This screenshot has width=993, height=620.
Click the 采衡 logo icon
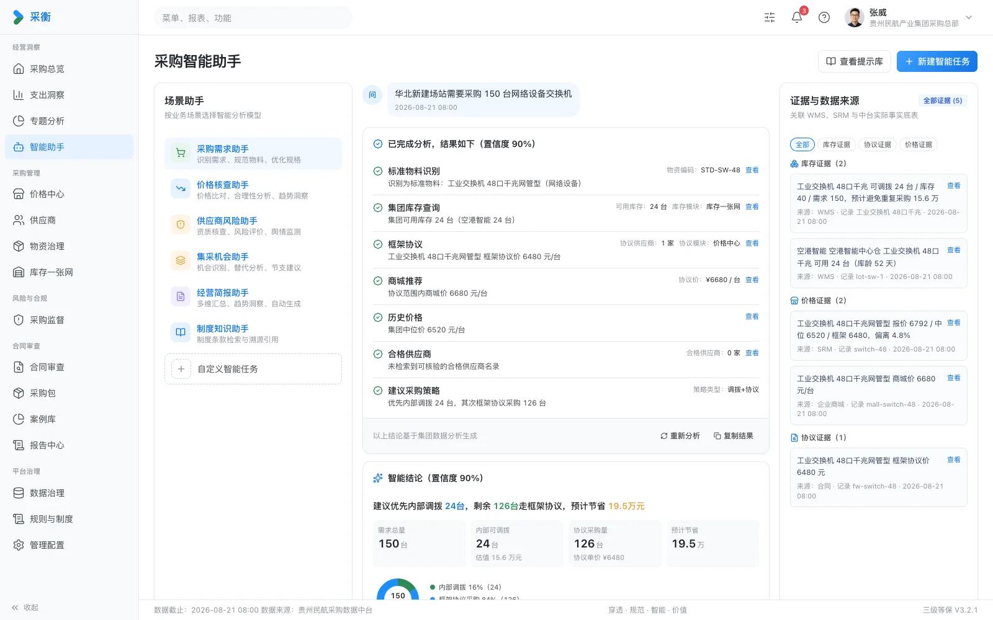click(19, 17)
